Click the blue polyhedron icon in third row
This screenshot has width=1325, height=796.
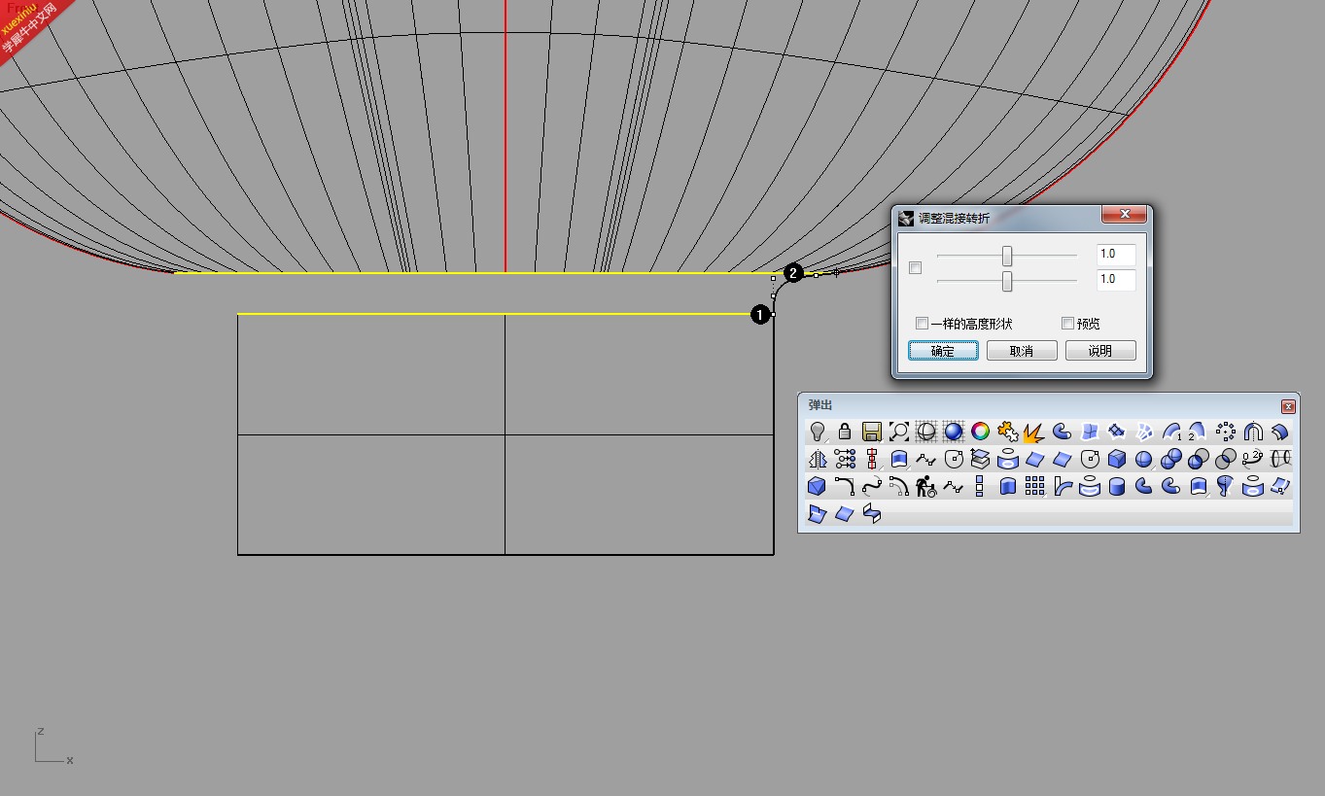click(817, 486)
